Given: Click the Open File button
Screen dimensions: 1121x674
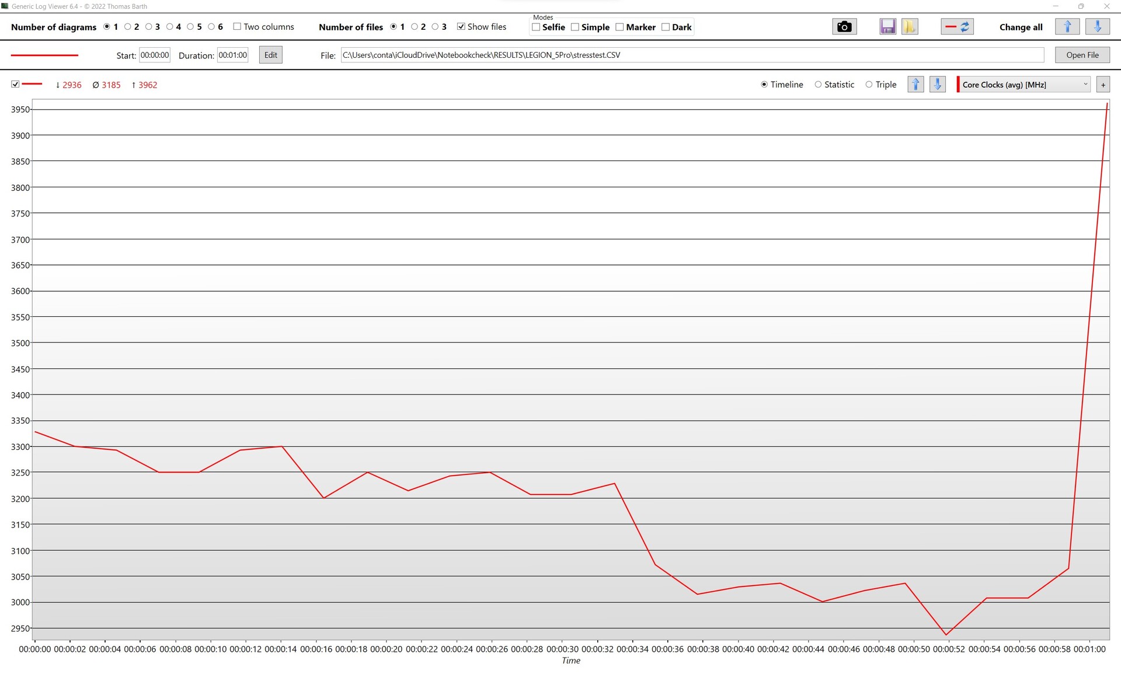Looking at the screenshot, I should click(x=1082, y=55).
